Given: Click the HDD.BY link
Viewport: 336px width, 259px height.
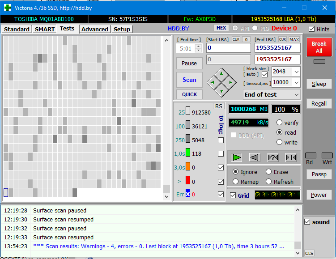Looking at the screenshot, I should click(x=178, y=29).
